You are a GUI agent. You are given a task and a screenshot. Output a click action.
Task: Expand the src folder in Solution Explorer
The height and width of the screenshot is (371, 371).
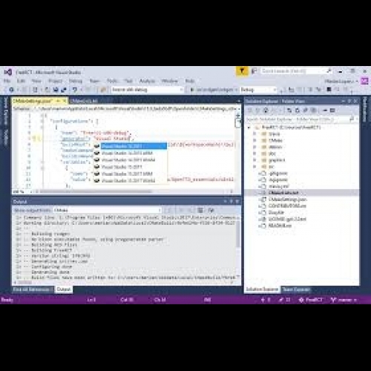coord(255,167)
